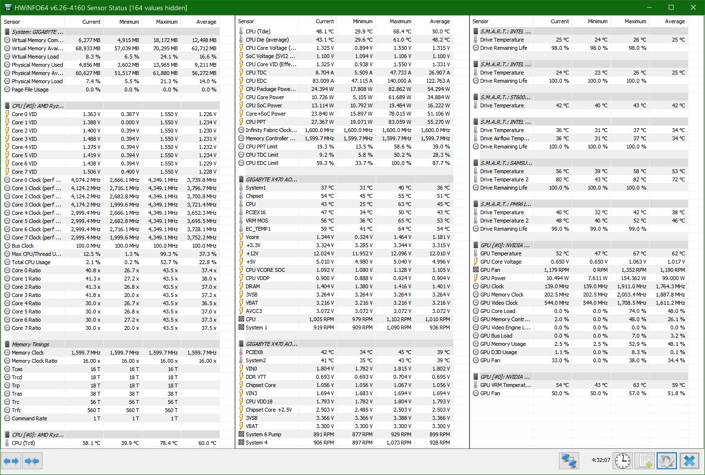705x475 pixels.
Task: Select the EC_TEMP1 row
Action: pyautogui.click(x=345, y=229)
